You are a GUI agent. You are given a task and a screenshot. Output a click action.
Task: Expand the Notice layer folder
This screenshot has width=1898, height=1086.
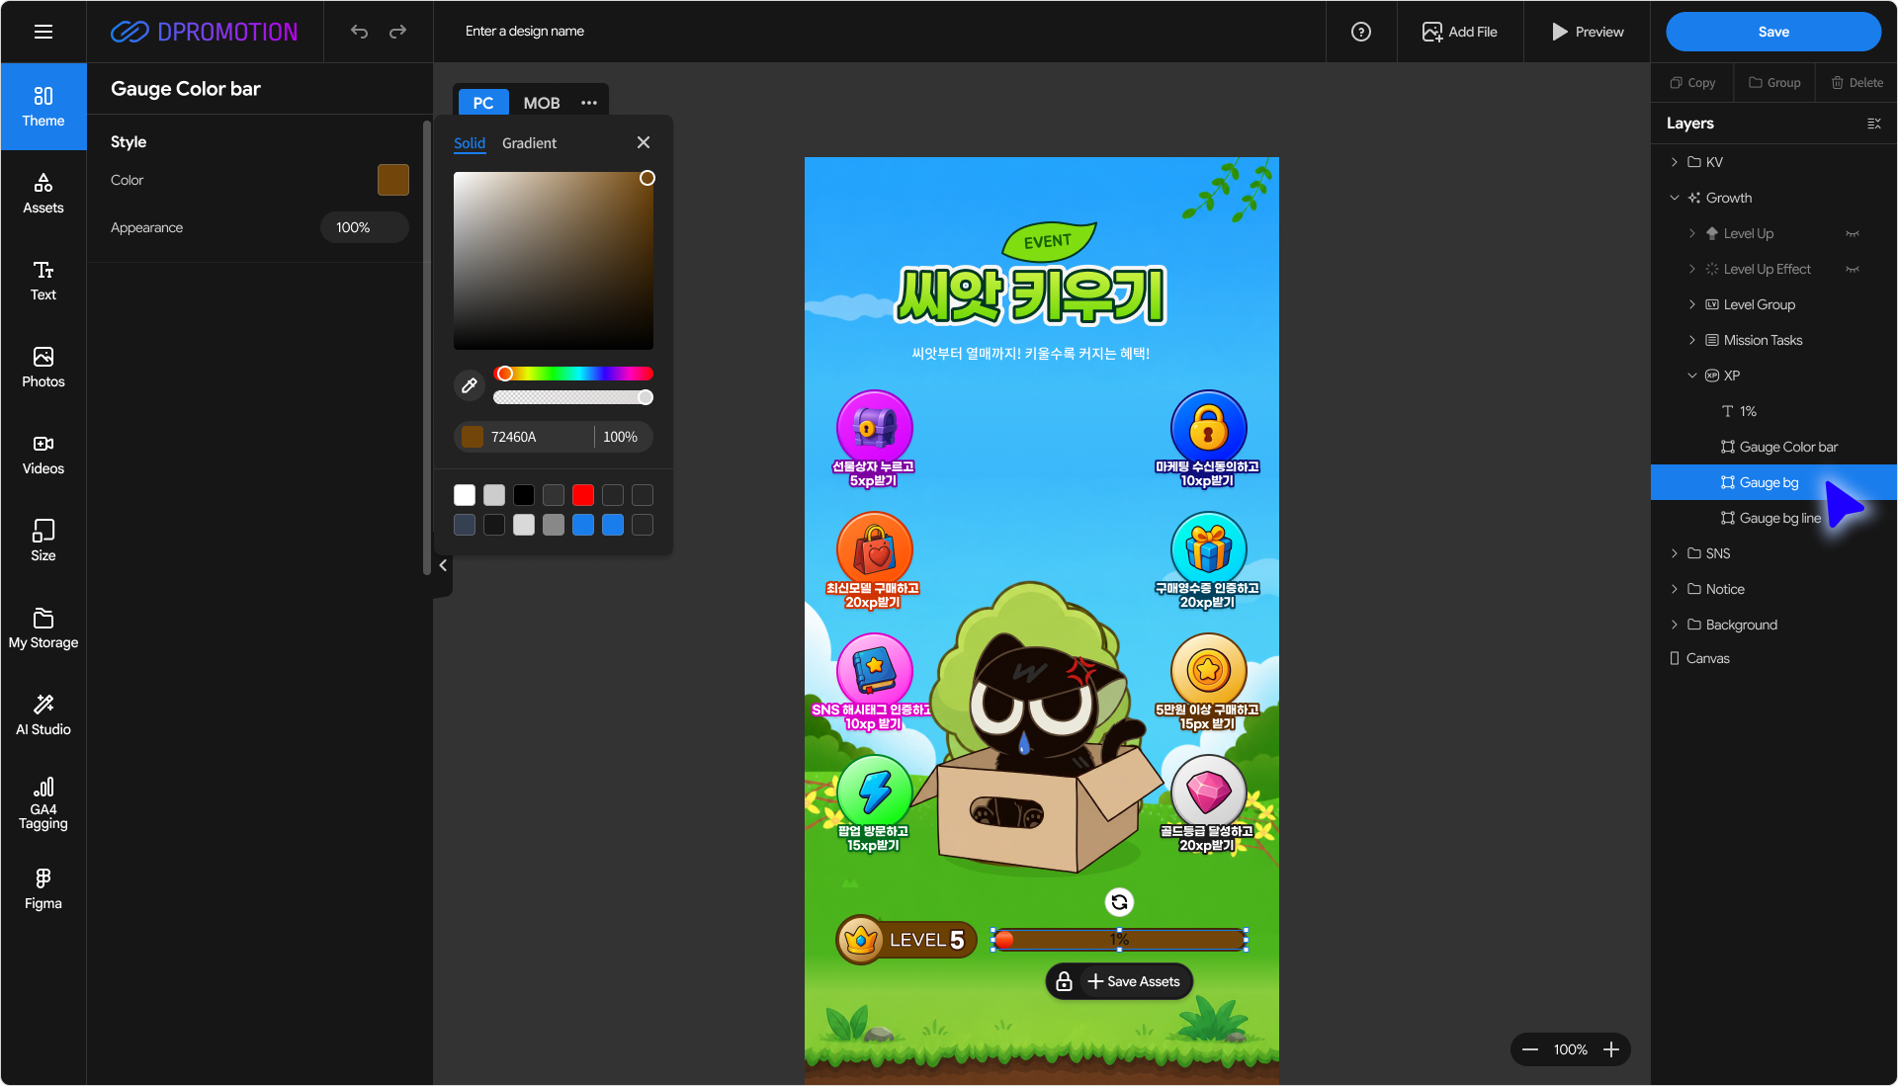pyautogui.click(x=1675, y=589)
